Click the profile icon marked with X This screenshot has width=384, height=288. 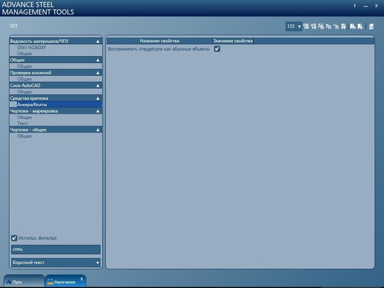point(343,26)
